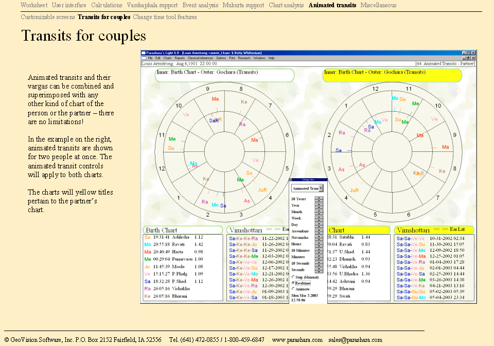Click the >> arrow in left Vimshottari header

[277, 229]
